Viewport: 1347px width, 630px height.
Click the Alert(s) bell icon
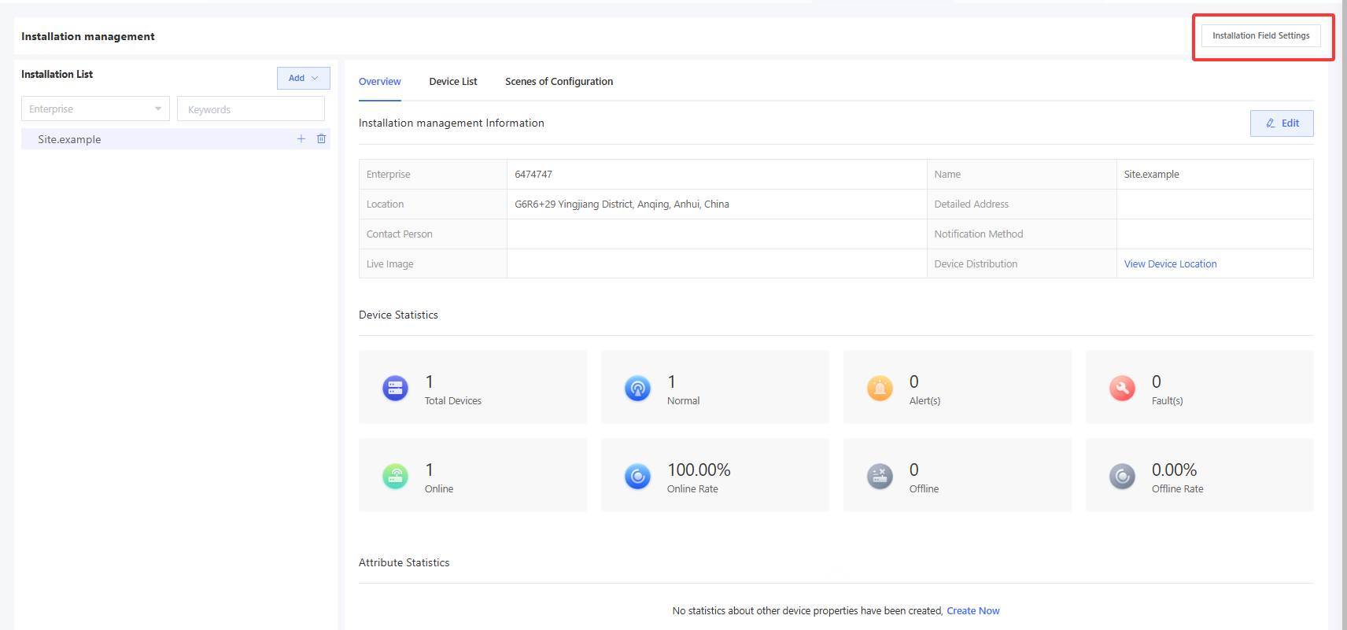click(x=880, y=388)
